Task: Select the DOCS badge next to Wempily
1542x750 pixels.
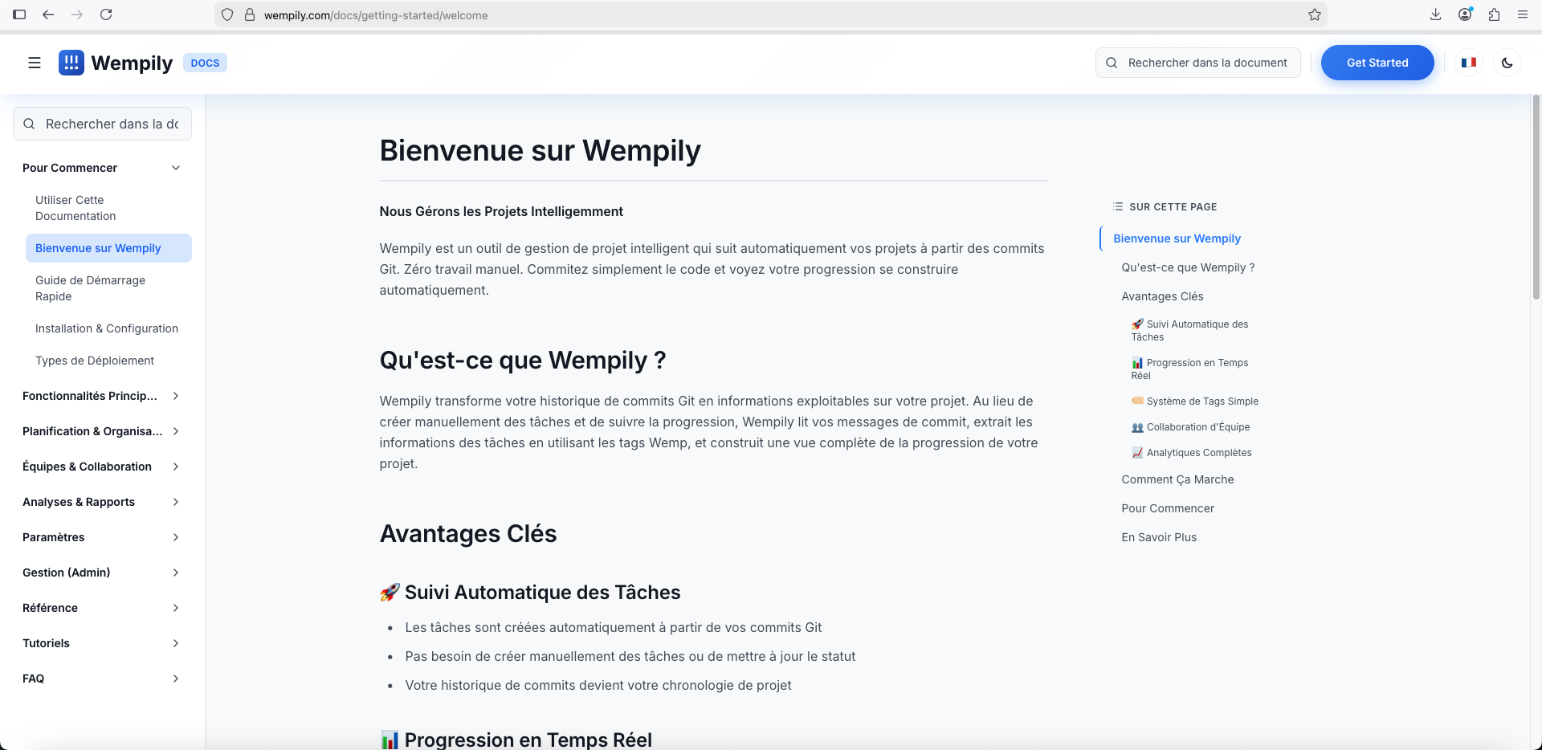Action: 205,62
